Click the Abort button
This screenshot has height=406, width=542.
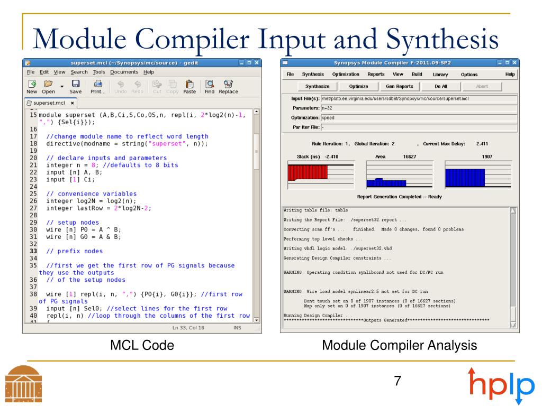(482, 86)
